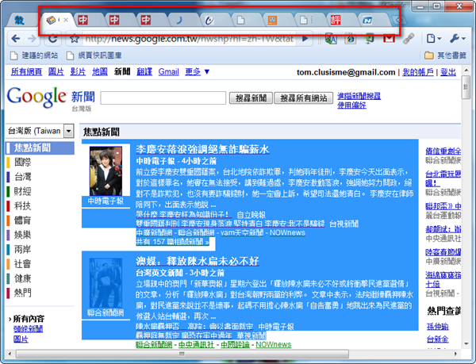Viewport: 476px width, 364px height.
Task: Go back using the browser Back arrow
Action: click(16, 39)
